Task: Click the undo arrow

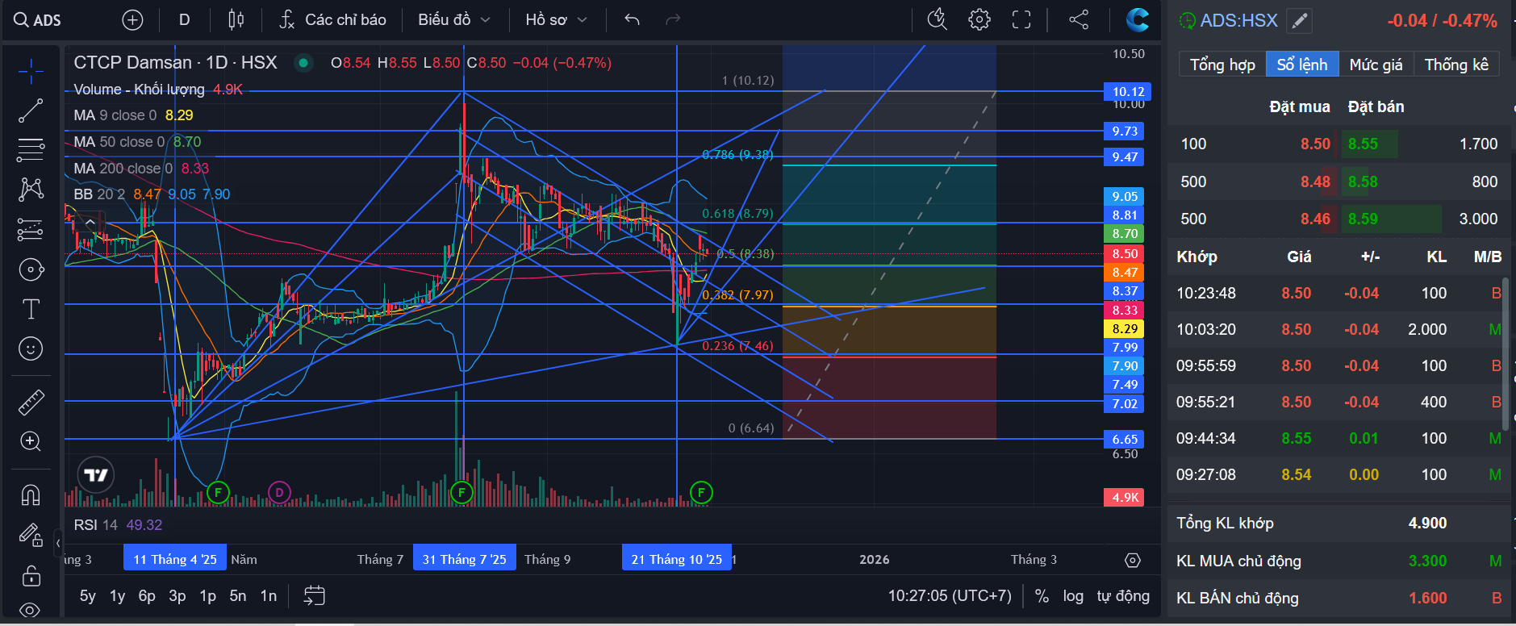Action: pos(632,19)
